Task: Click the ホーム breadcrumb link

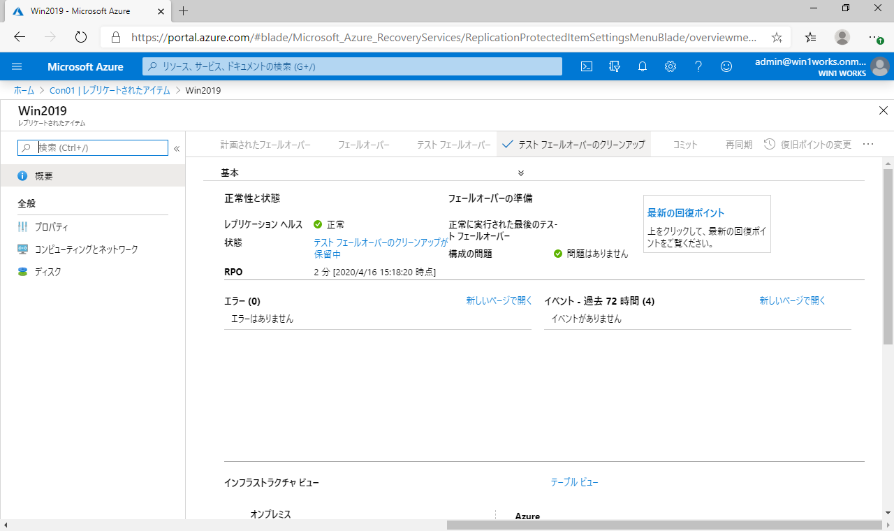Action: pyautogui.click(x=24, y=90)
